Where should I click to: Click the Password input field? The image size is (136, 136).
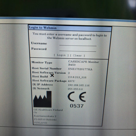pyautogui.click(x=78, y=50)
